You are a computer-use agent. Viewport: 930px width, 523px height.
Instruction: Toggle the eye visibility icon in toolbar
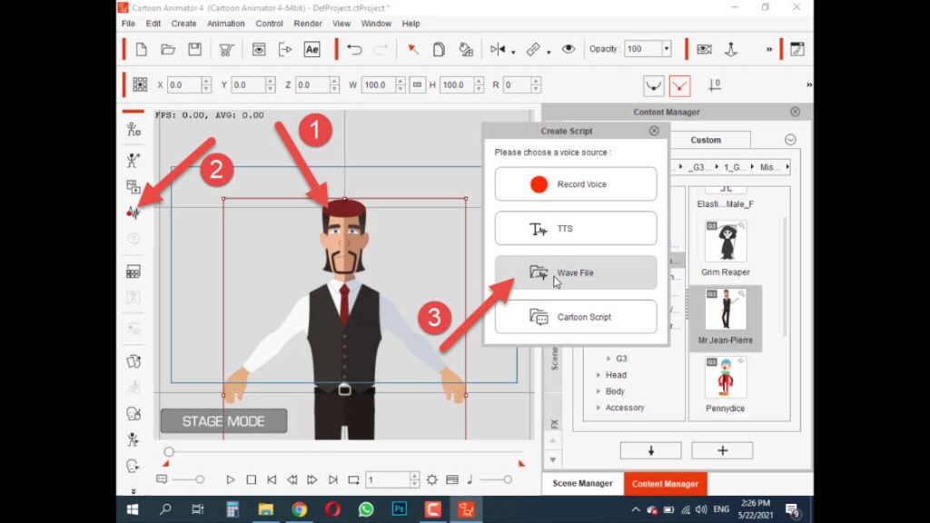569,49
